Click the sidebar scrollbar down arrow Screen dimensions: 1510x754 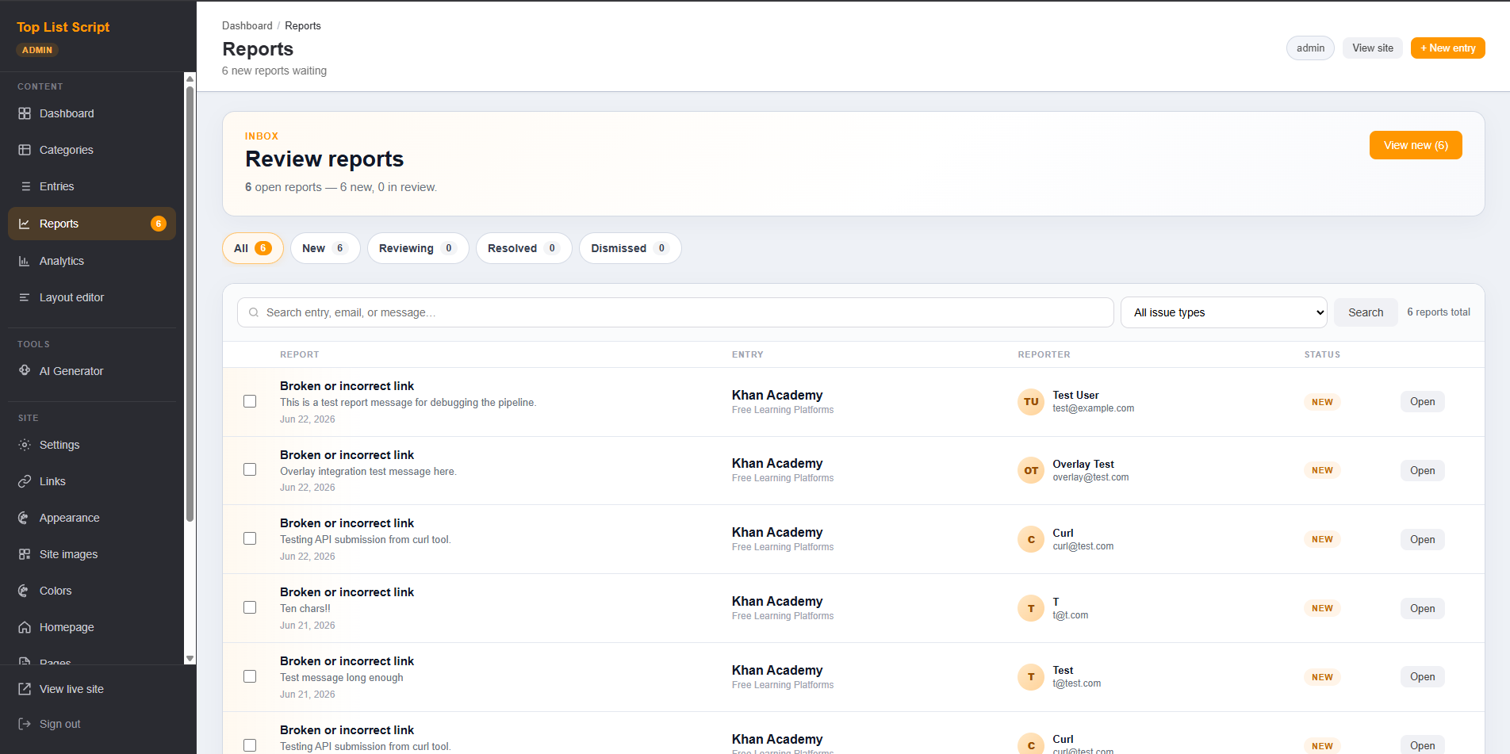[x=190, y=659]
